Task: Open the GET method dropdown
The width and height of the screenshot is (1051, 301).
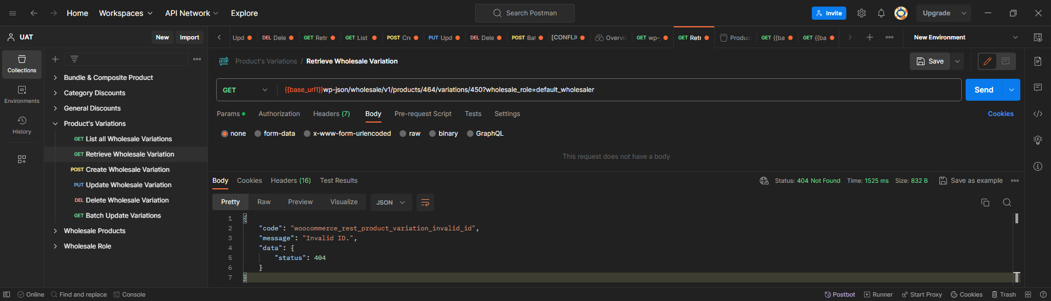Action: coord(246,90)
